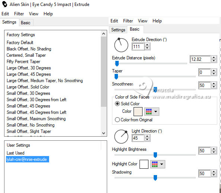Open View menu in right panel

[142, 21]
